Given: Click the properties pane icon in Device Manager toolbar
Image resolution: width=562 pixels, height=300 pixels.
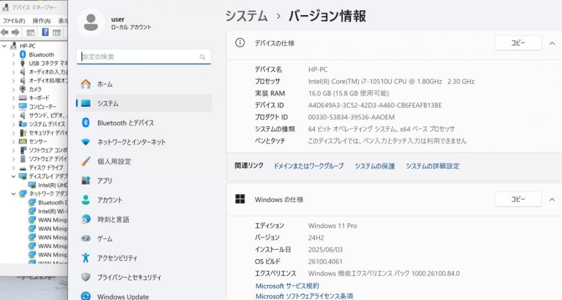Looking at the screenshot, I should (57, 33).
